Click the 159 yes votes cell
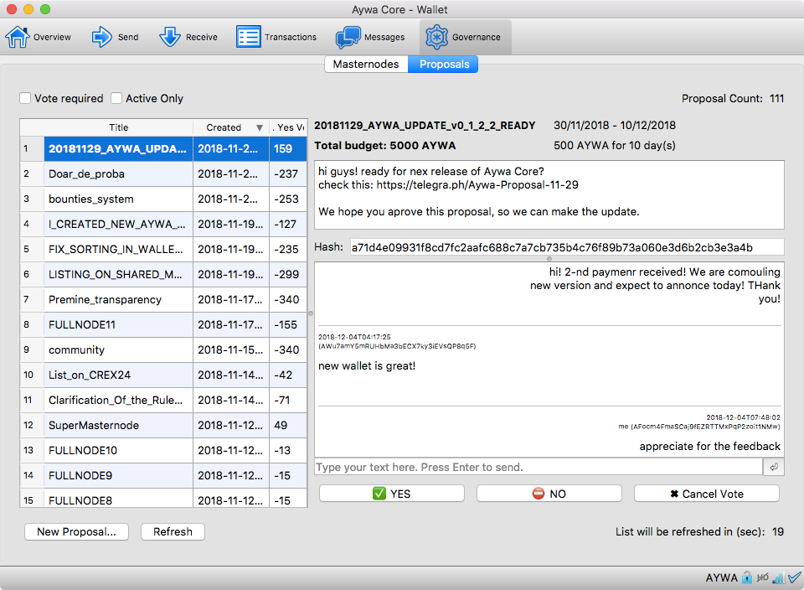Viewport: 804px width, 590px height. (287, 149)
